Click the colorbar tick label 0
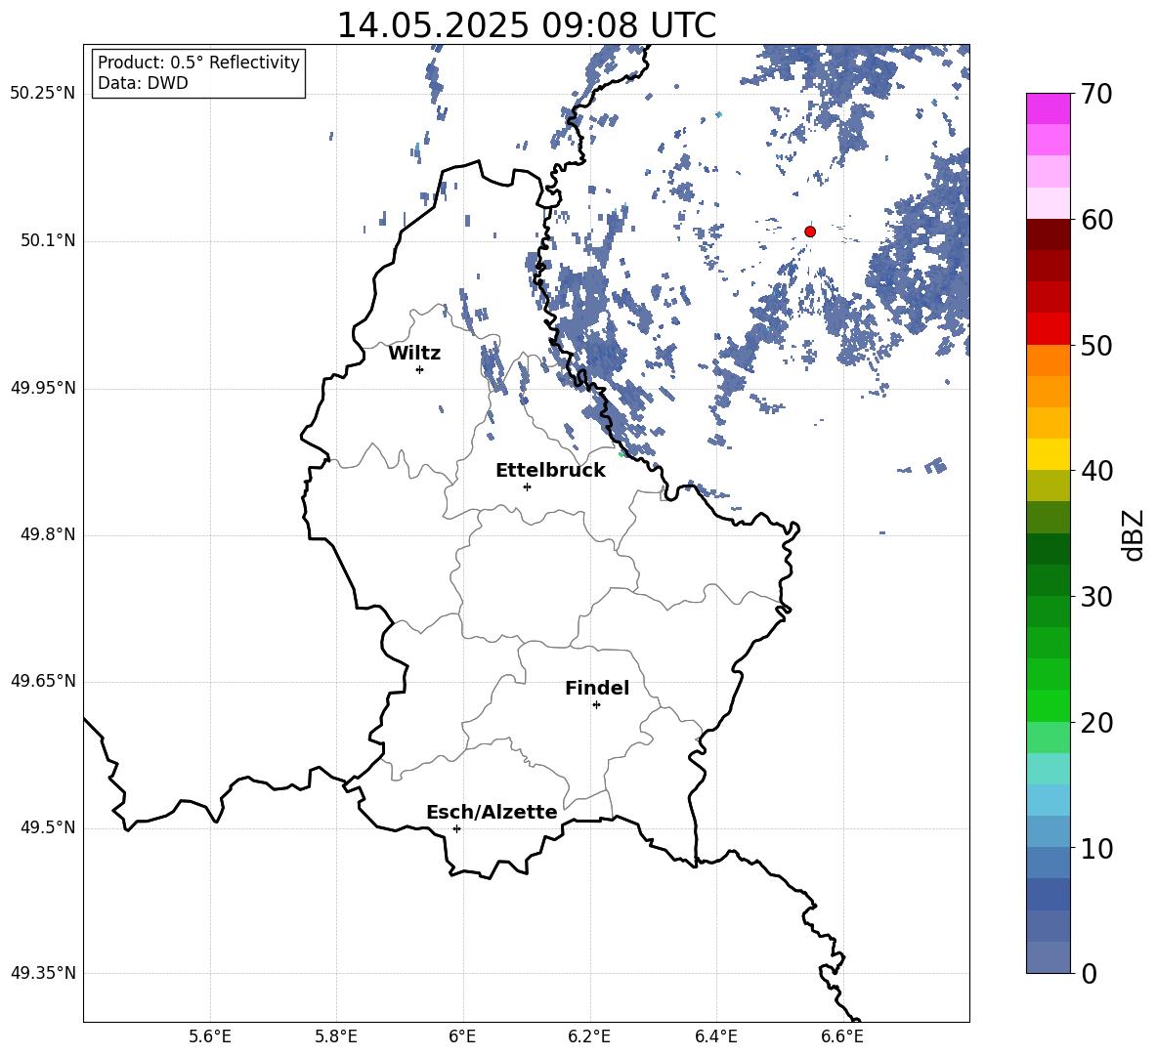The width and height of the screenshot is (1157, 1056). 1089,973
